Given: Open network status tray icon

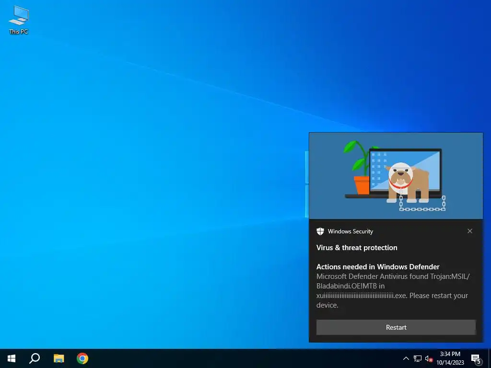Looking at the screenshot, I should 418,358.
